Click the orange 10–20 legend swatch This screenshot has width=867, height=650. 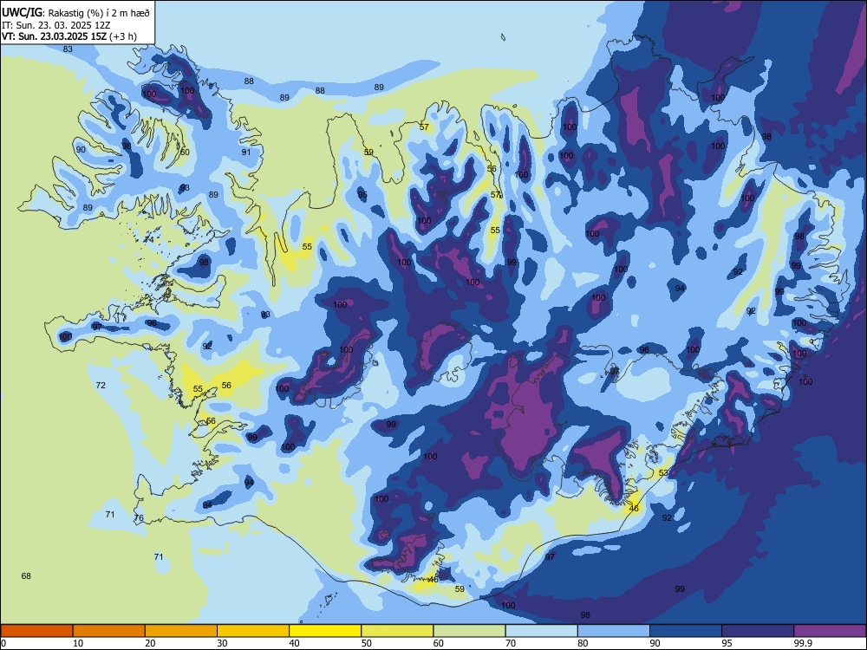109,631
